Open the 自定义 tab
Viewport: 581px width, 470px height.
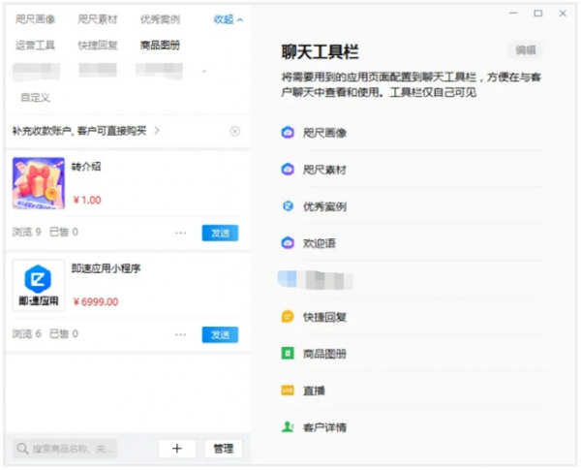coord(35,97)
